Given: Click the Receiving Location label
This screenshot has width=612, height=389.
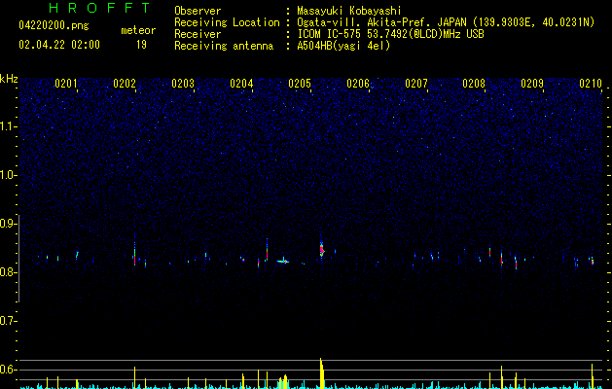Looking at the screenshot, I should 227,22.
